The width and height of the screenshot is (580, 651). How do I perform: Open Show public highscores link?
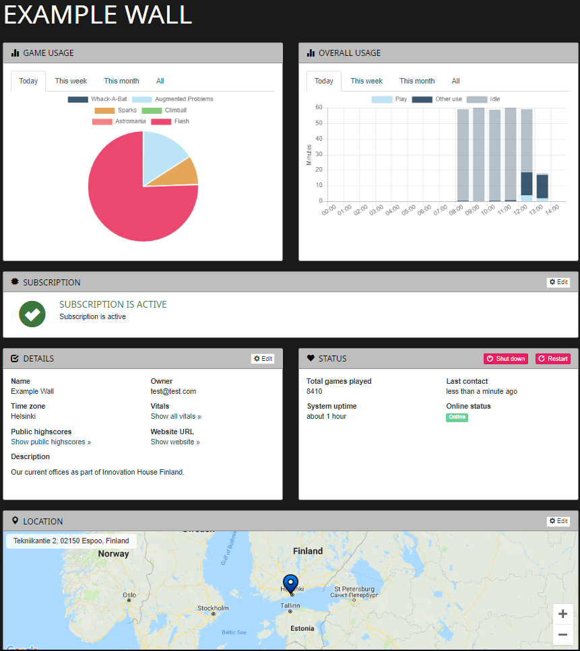(x=51, y=442)
